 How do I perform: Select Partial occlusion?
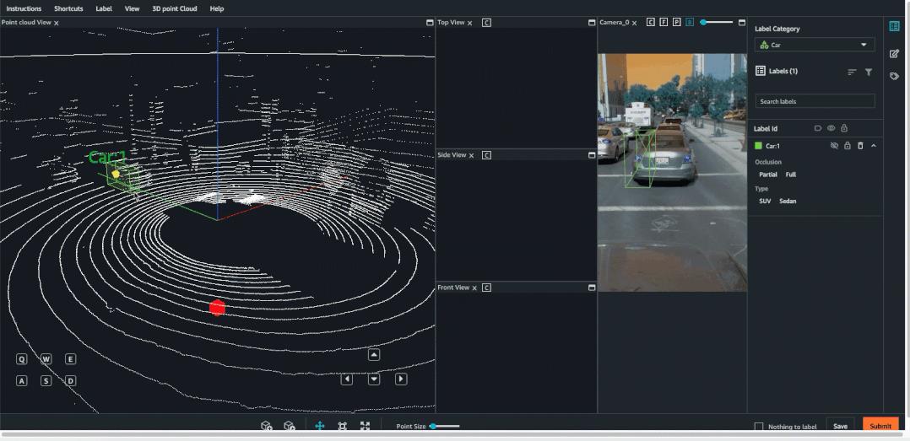[x=768, y=175]
